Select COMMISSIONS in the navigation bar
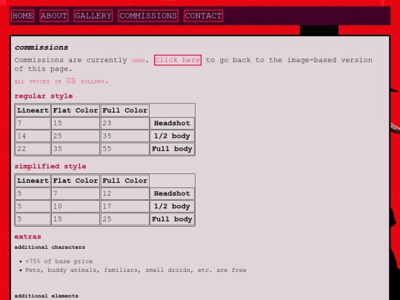Screen dimensions: 400x300 (148, 16)
